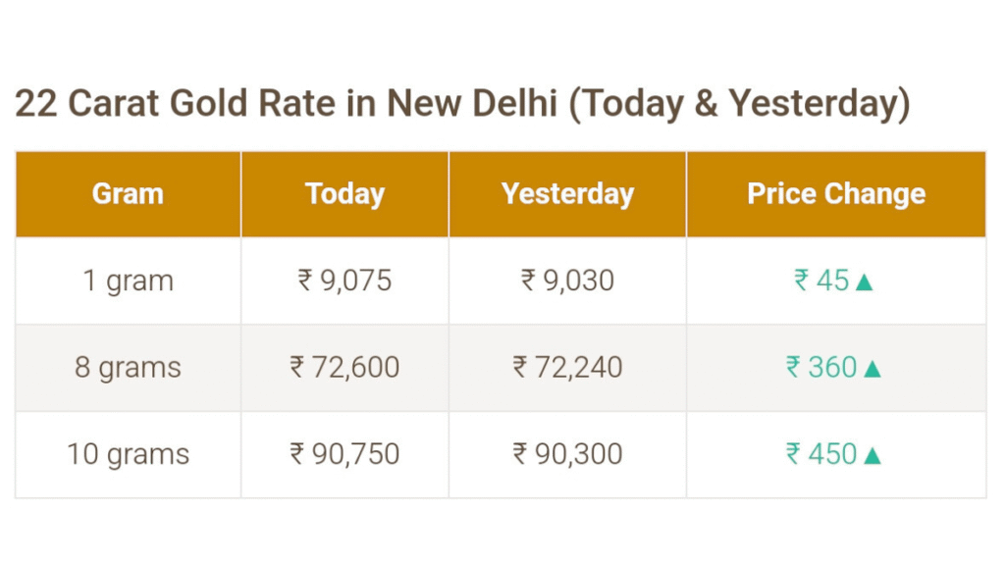
Task: Click the 8 grams row label
Action: coord(129,368)
